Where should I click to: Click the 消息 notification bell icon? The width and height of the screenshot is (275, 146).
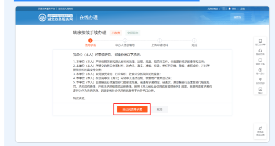[x=229, y=9]
